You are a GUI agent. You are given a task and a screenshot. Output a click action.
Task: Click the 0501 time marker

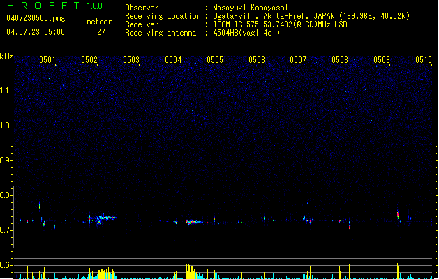click(47, 60)
